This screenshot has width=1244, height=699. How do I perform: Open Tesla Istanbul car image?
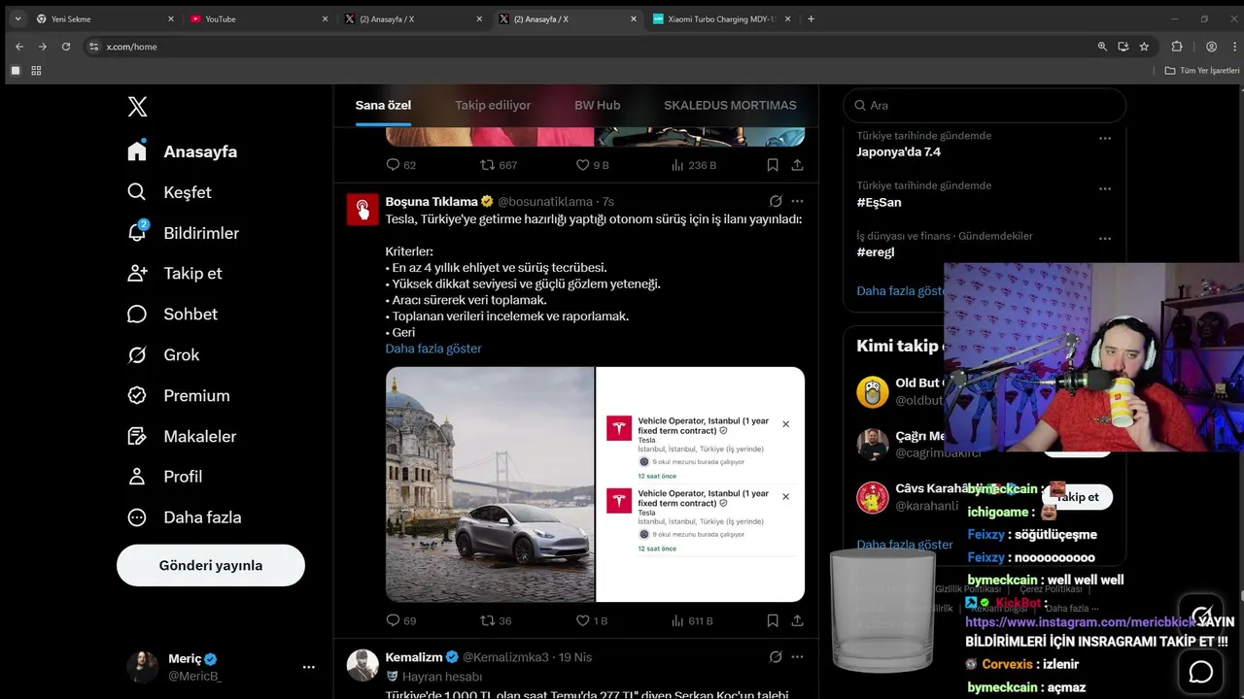click(490, 484)
